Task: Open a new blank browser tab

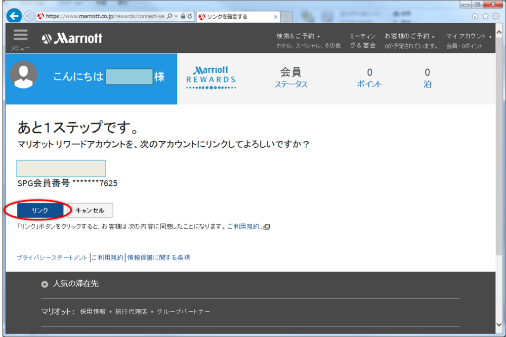Action: 286,17
